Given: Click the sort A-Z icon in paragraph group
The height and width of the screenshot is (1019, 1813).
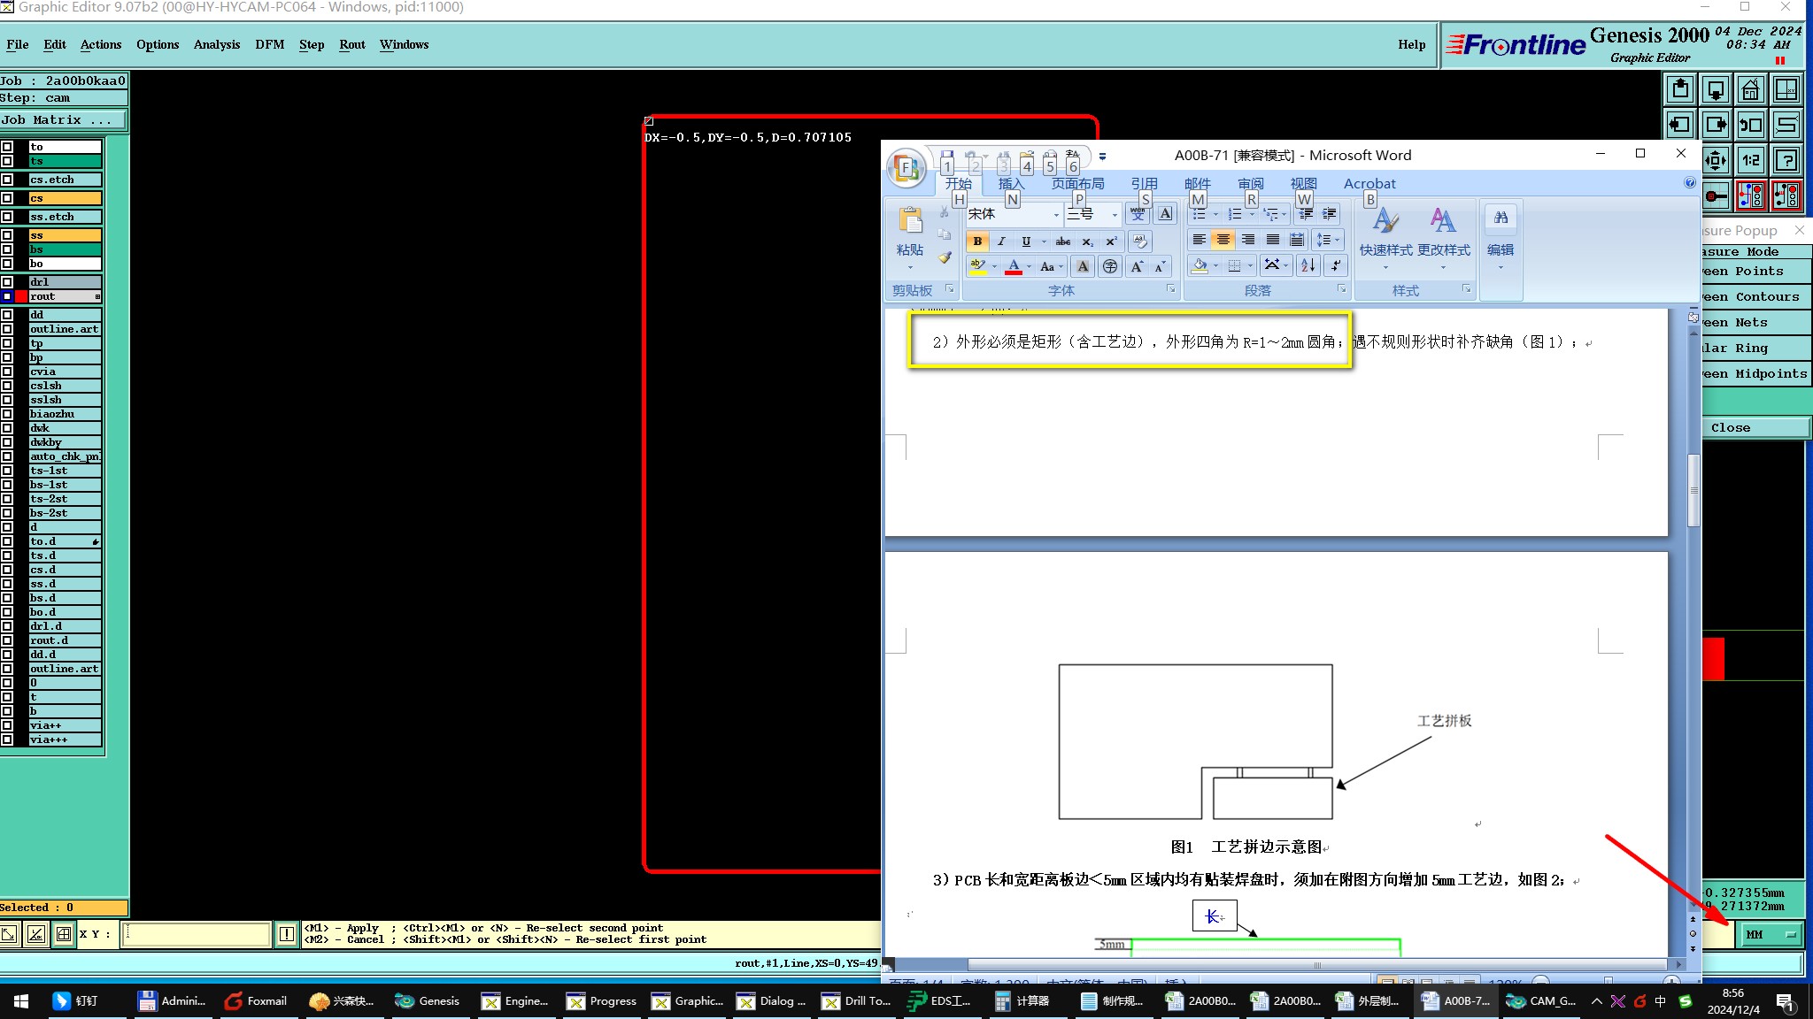Looking at the screenshot, I should click(x=1308, y=265).
